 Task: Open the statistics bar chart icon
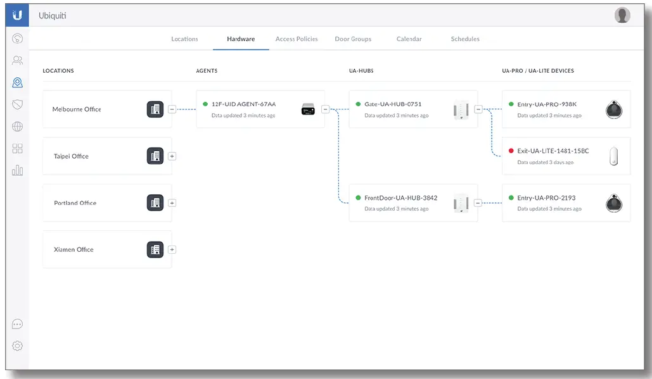tap(17, 170)
